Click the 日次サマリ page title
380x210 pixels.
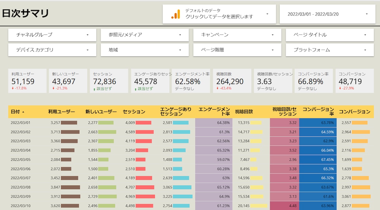tap(26, 13)
